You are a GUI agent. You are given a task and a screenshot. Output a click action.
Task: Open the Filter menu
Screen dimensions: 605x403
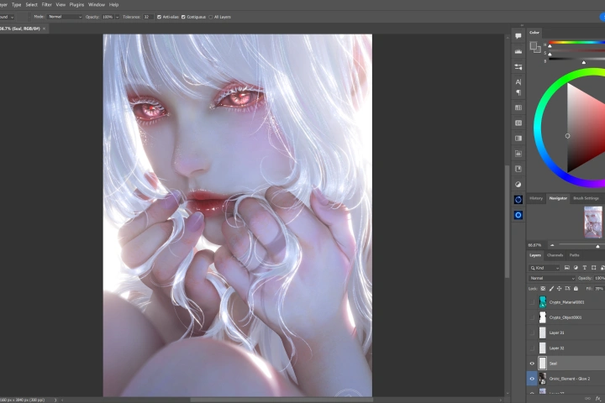point(47,5)
